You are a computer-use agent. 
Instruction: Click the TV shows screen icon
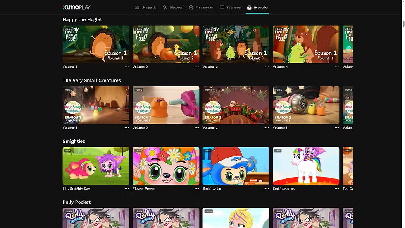(x=222, y=7)
